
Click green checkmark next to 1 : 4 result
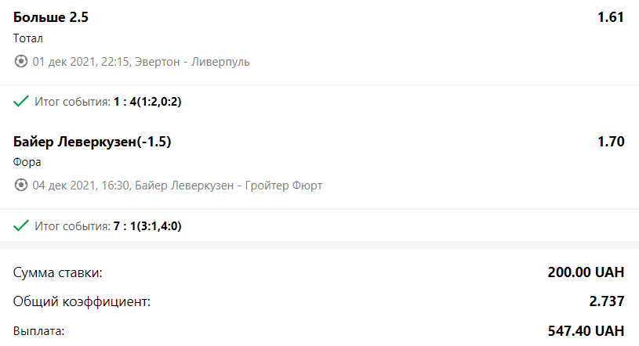point(21,101)
